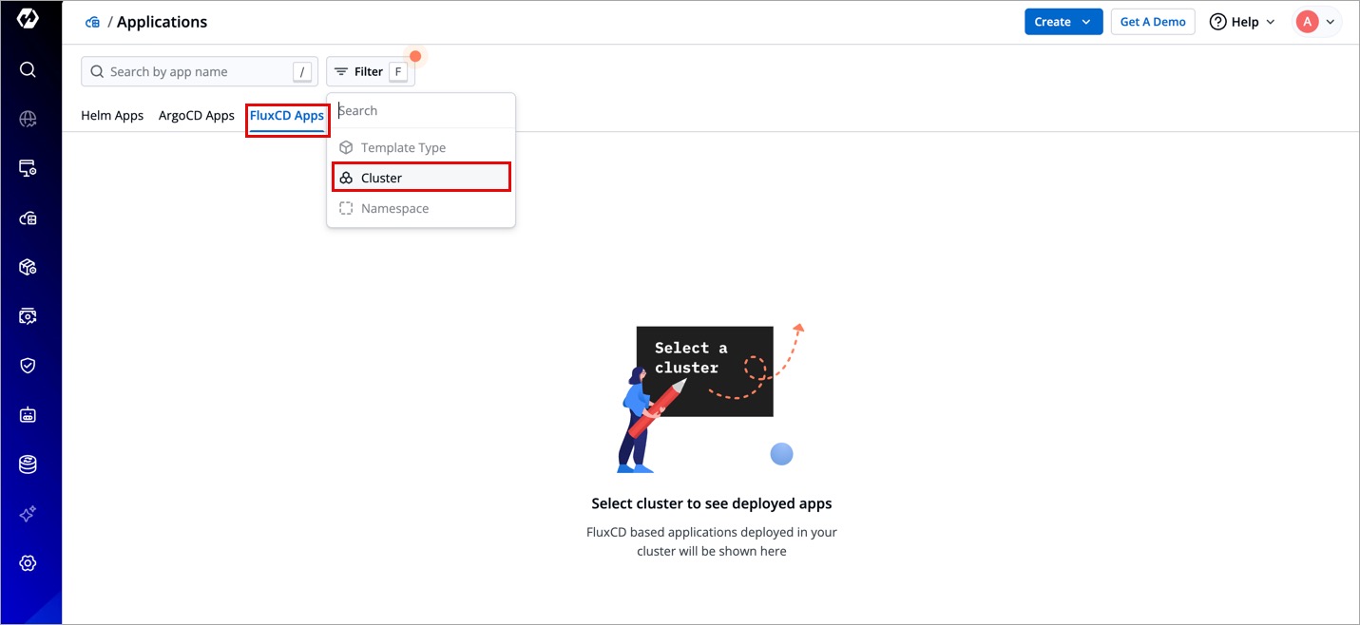
Task: Open the Filter dropdown
Action: (x=370, y=71)
